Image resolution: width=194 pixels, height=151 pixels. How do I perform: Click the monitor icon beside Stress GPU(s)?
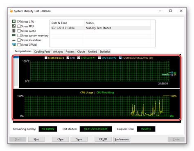coord(14,44)
